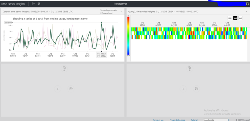Click Time Series Insights app title
250x121 pixels.
(x=13, y=4)
